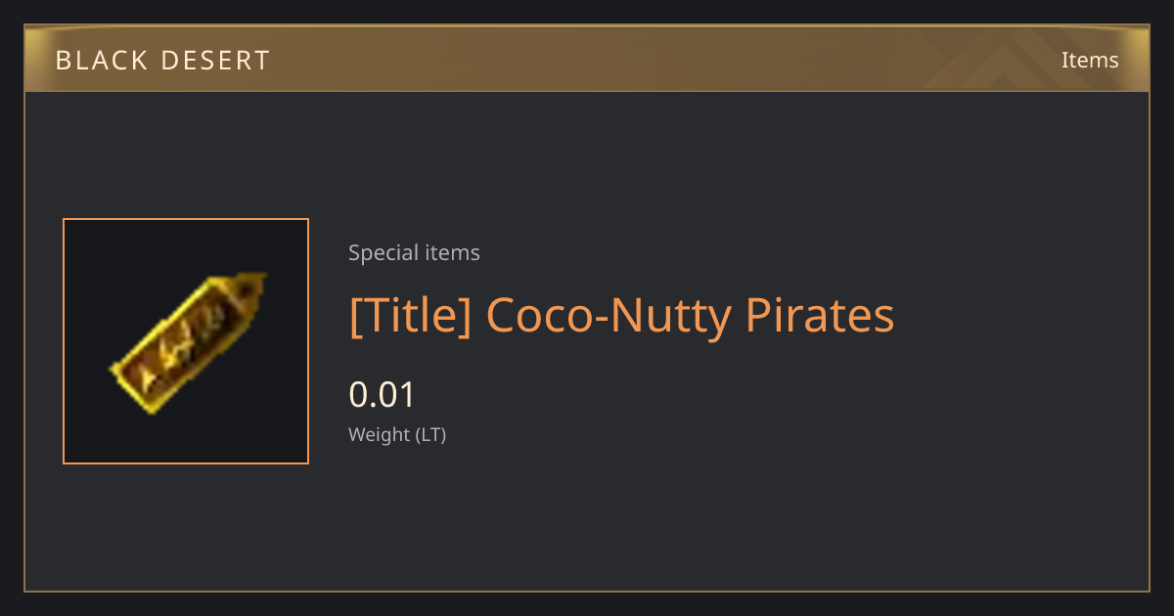The image size is (1174, 616).
Task: Click the Weight (LT) label
Action: (397, 434)
